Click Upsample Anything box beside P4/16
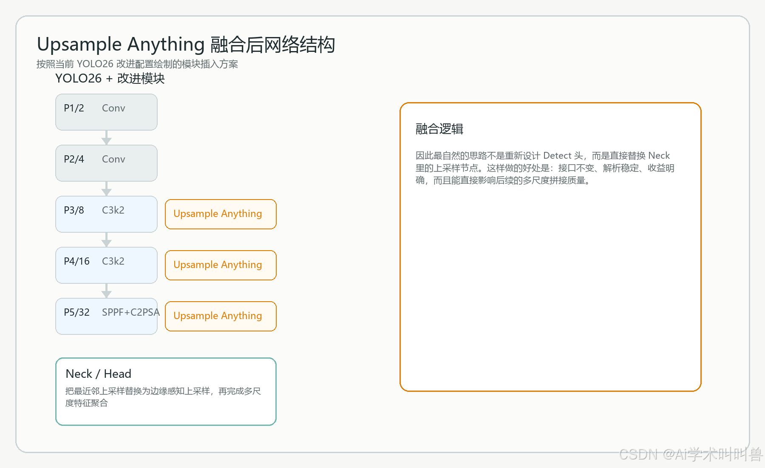 pos(221,265)
